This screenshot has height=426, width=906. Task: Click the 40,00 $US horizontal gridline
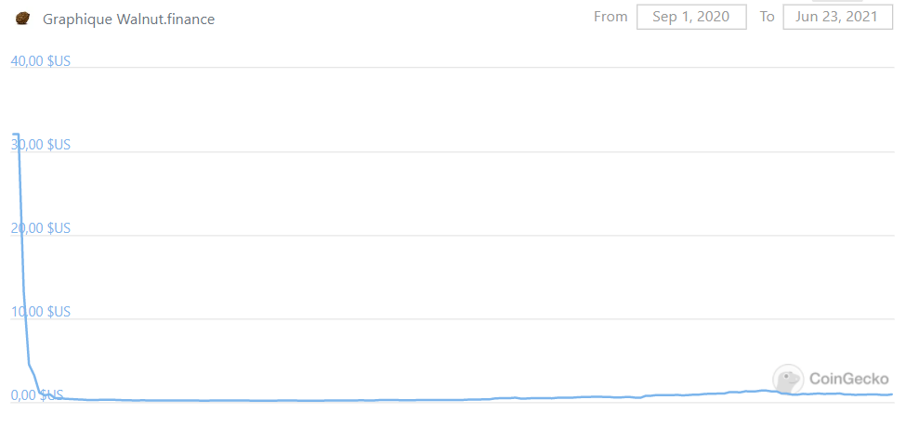[x=465, y=67]
